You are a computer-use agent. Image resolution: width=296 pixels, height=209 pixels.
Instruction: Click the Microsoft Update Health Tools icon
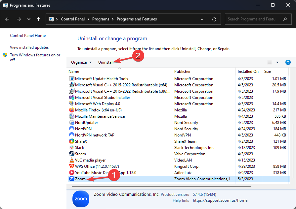point(71,79)
